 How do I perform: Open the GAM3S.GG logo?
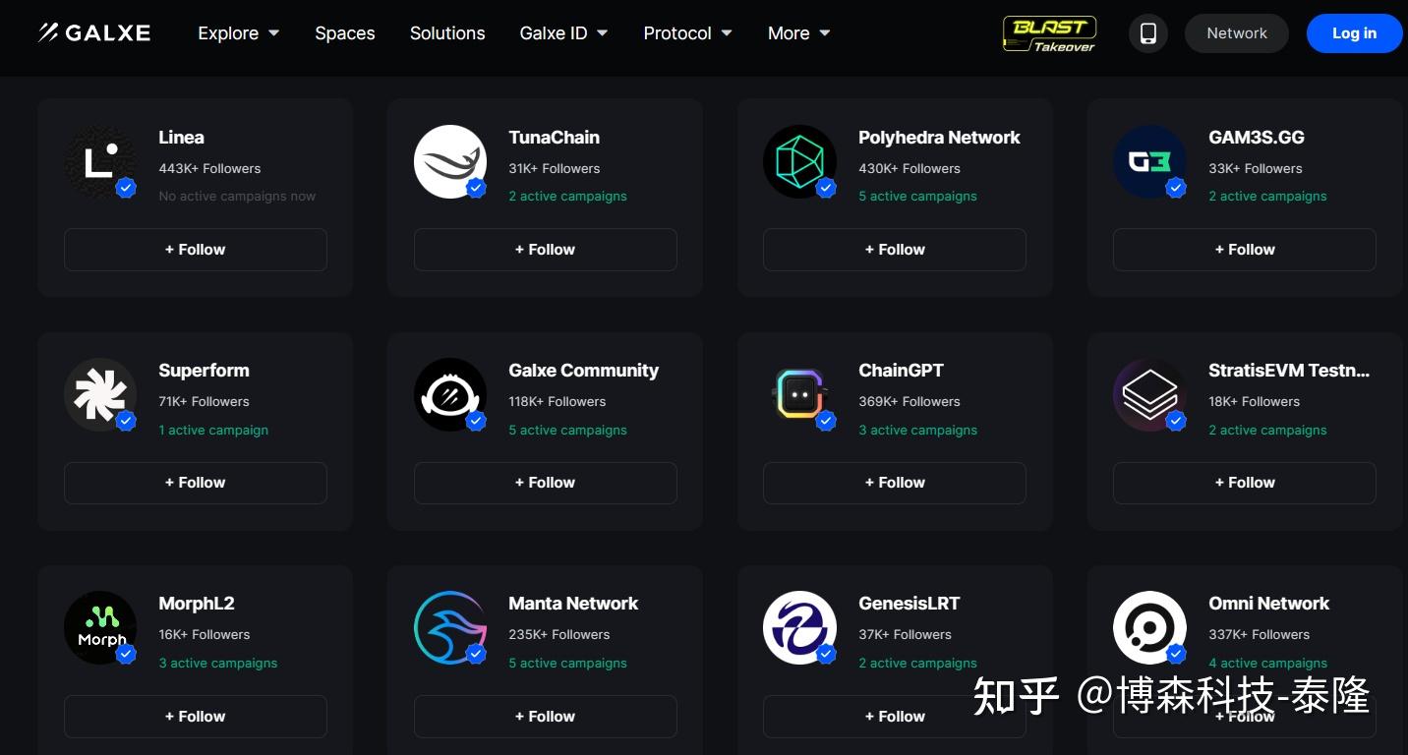click(x=1149, y=161)
